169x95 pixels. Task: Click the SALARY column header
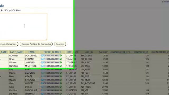tap(103, 52)
